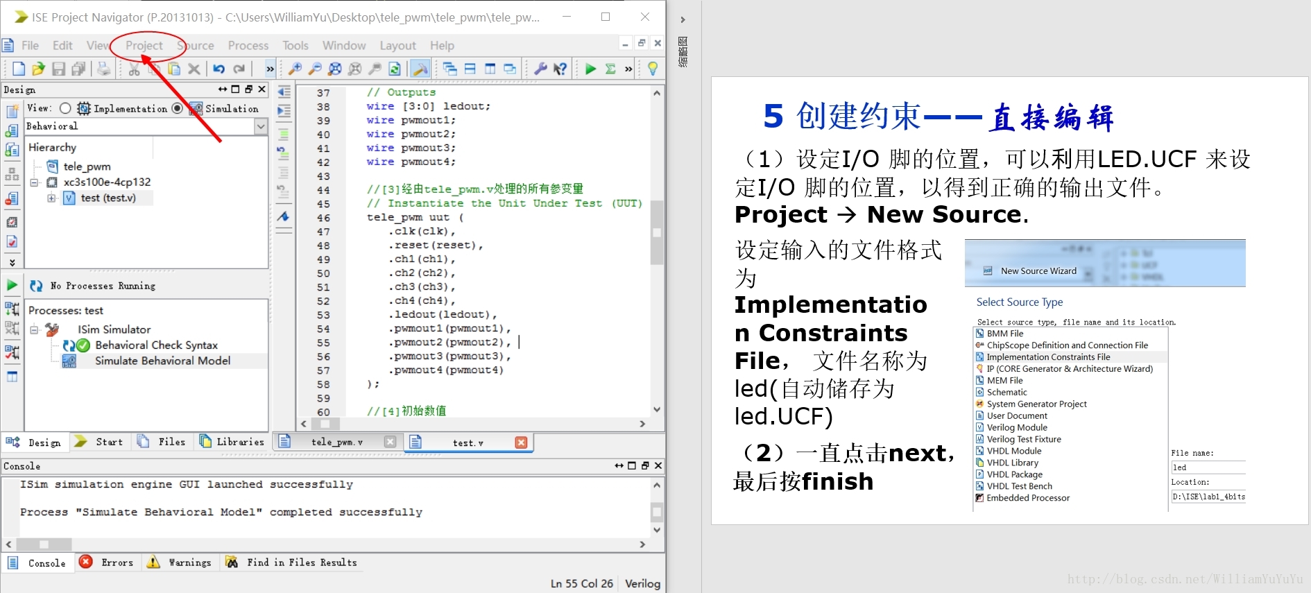Click the Open folder toolbar icon

pos(38,69)
